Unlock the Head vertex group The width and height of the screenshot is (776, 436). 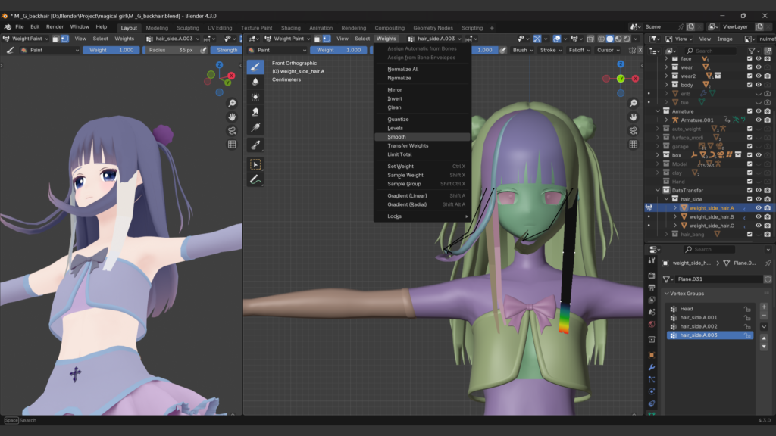(x=746, y=309)
